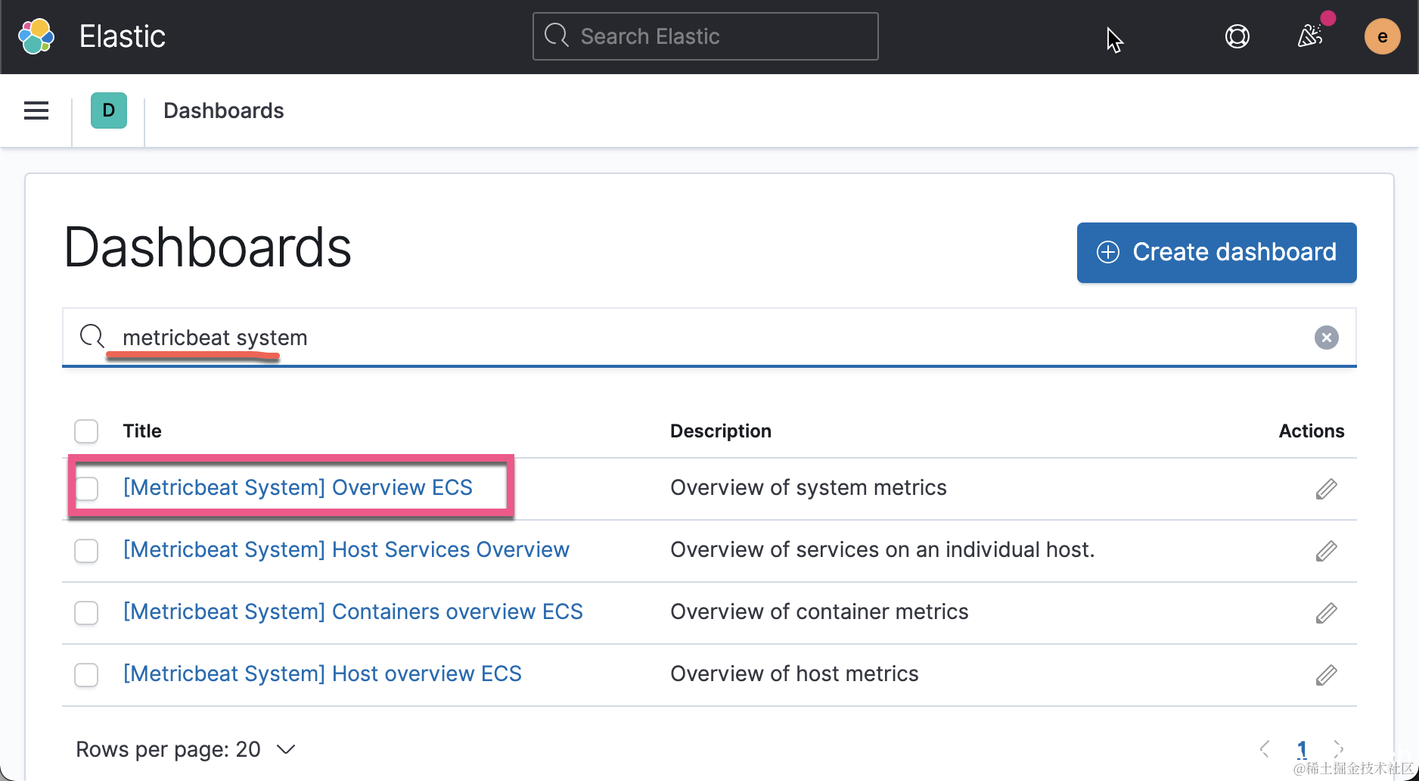This screenshot has width=1419, height=781.
Task: Edit the Containers overview ECS dashboard
Action: click(1326, 613)
